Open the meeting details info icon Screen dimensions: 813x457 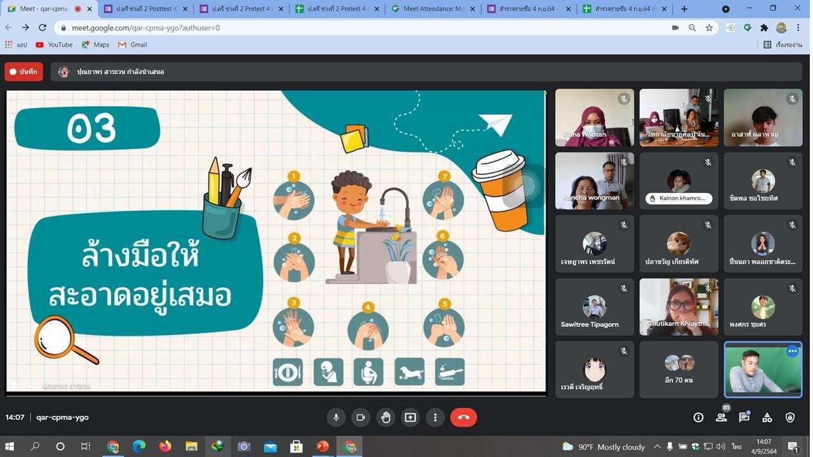pos(698,417)
